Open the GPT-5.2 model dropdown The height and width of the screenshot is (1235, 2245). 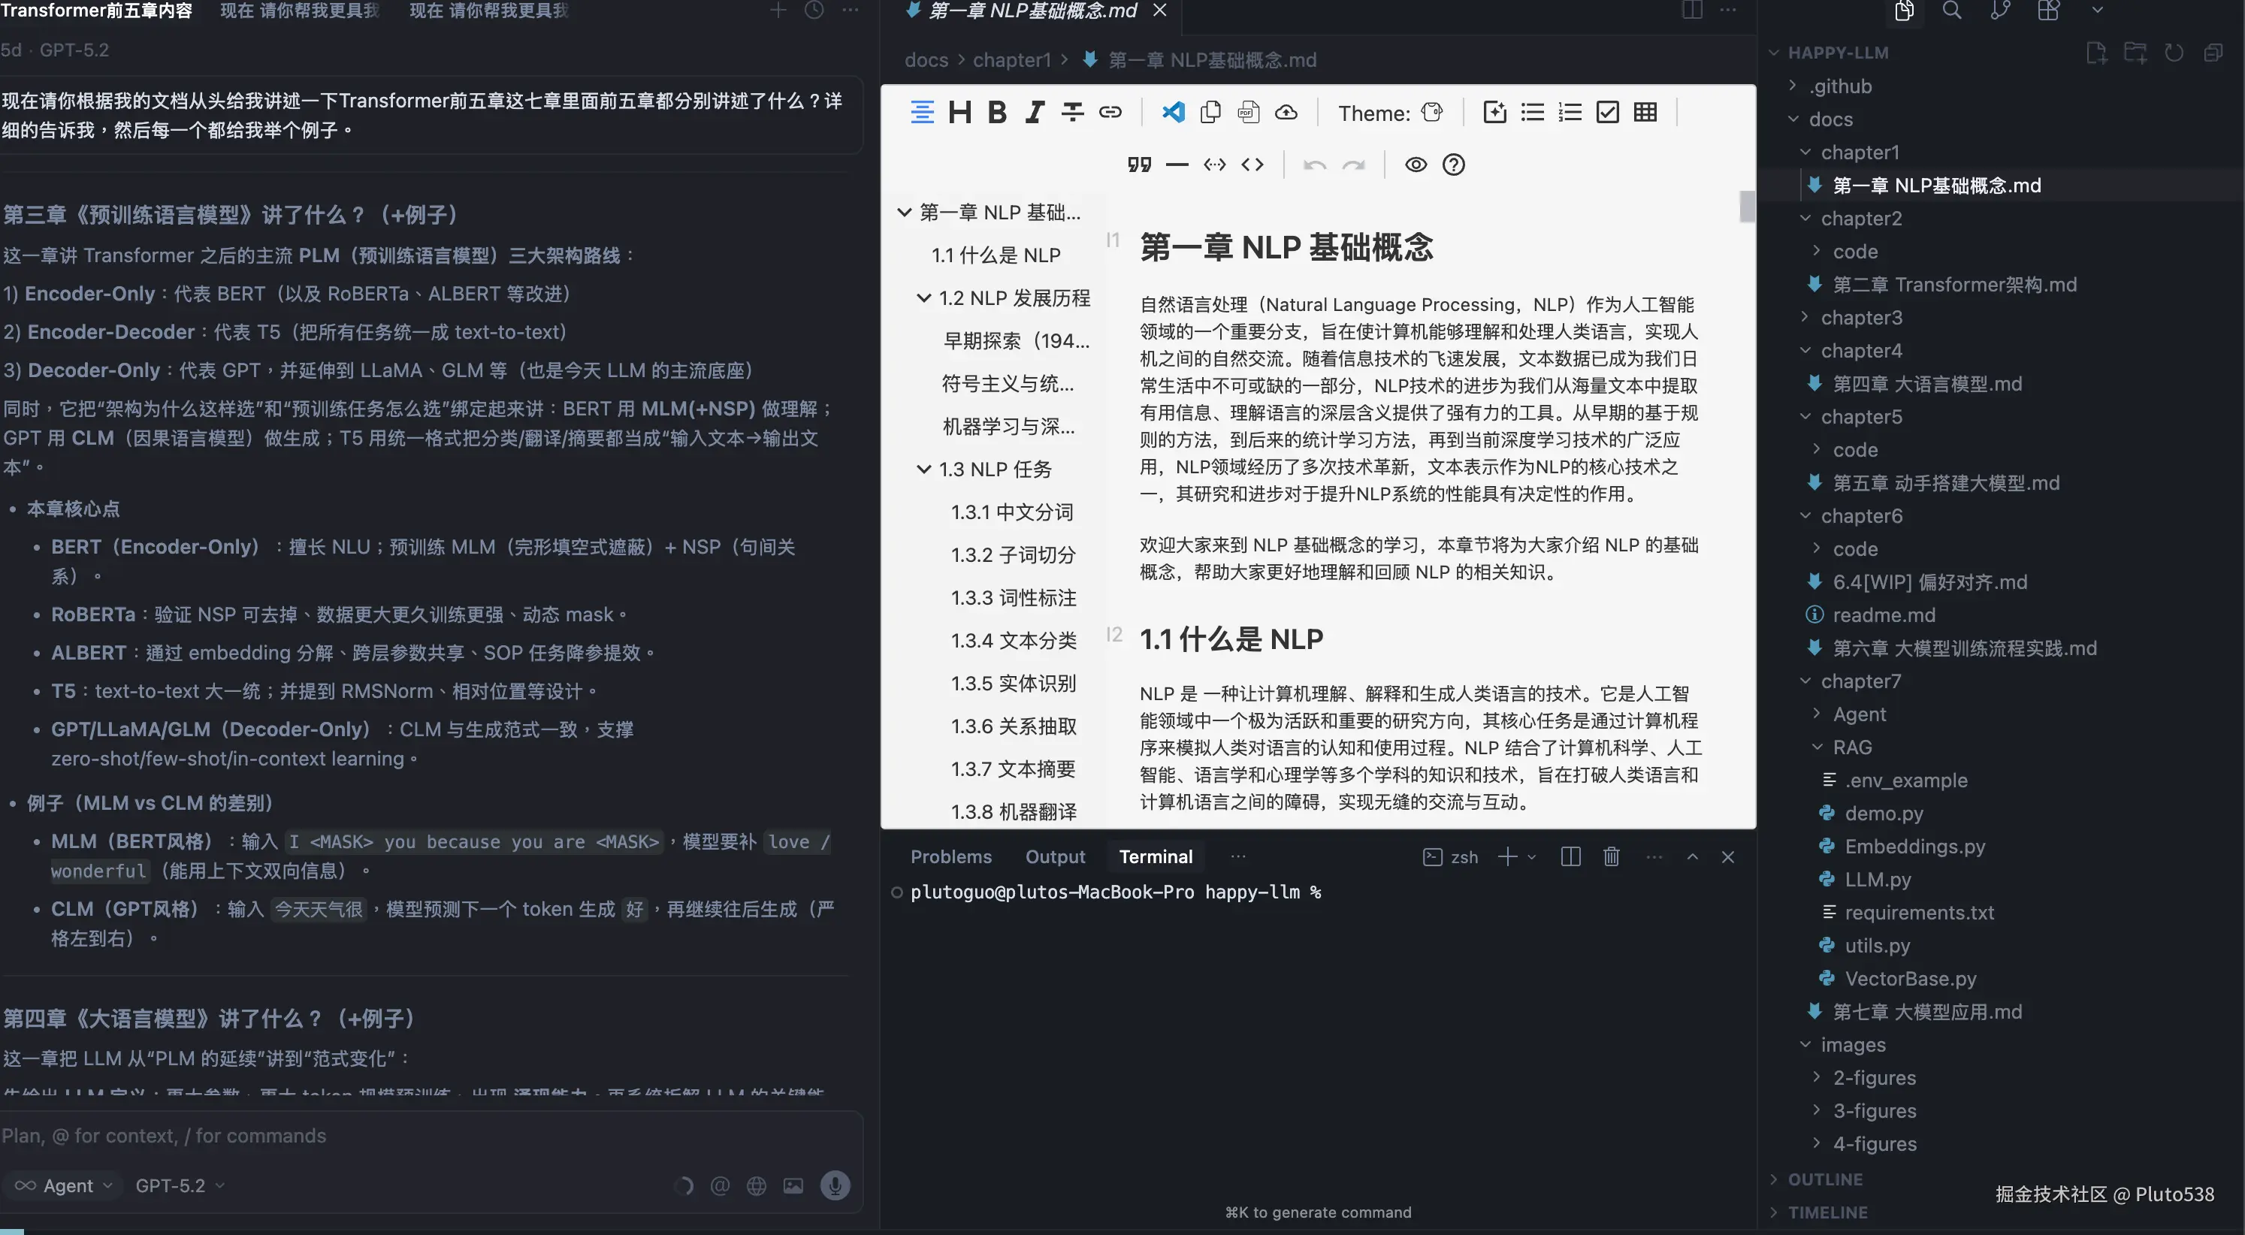click(x=180, y=1185)
